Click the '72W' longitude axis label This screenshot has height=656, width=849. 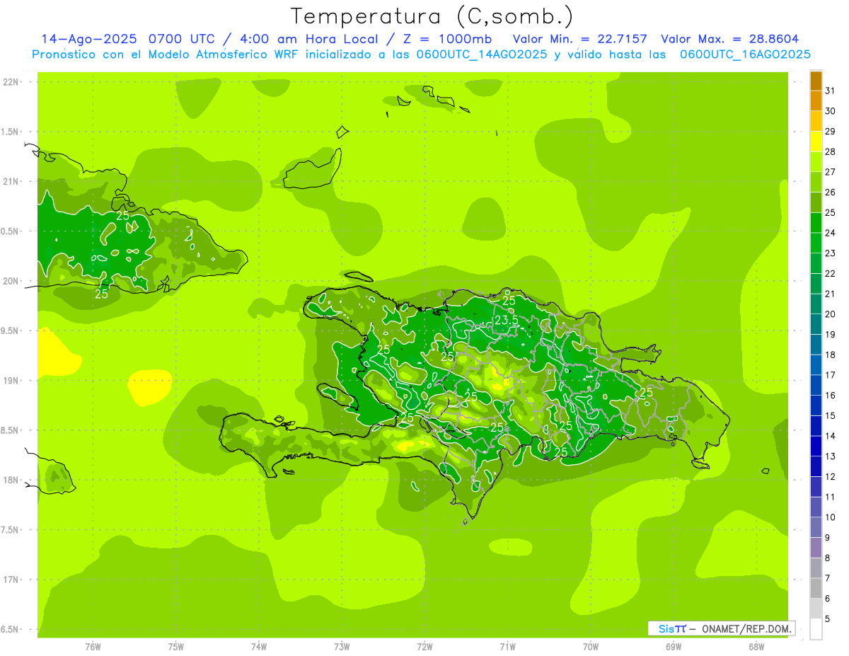pyautogui.click(x=425, y=647)
